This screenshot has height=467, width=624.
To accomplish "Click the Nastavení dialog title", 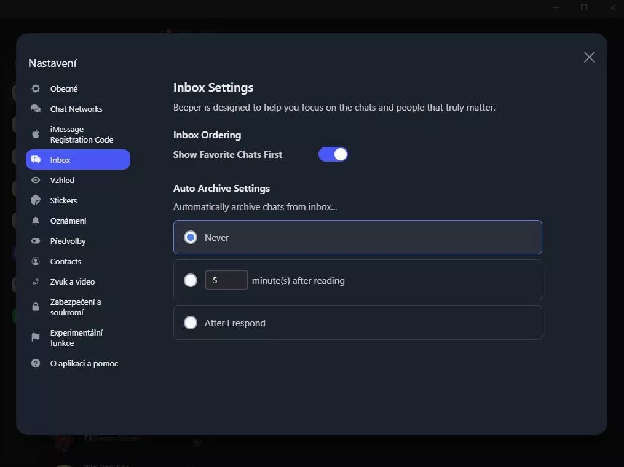I will coord(52,63).
